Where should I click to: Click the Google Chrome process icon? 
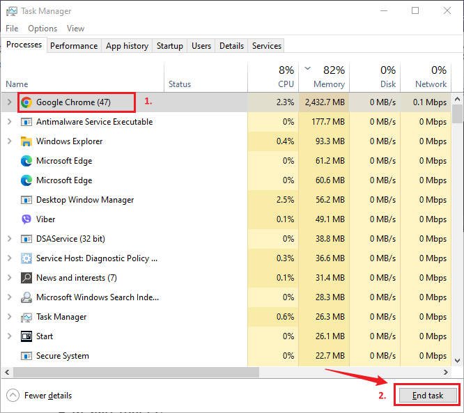tap(26, 102)
